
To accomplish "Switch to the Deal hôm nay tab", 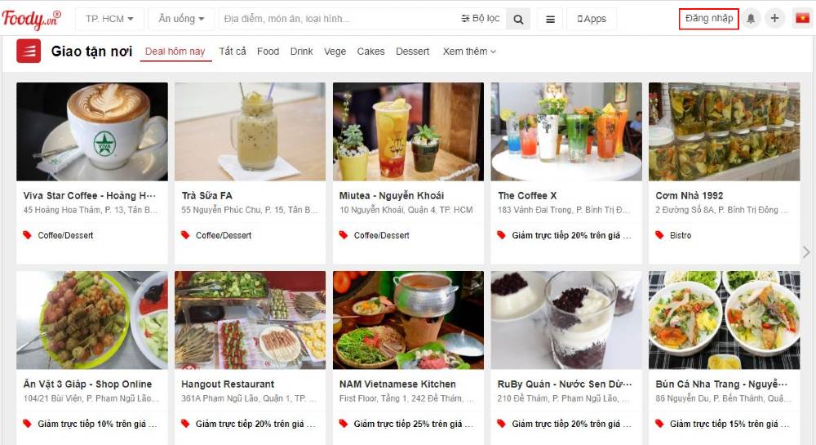I will point(175,51).
